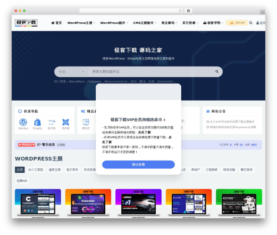This screenshot has width=277, height=235.
Task: Select the 房地产 category tab
Action: [196, 169]
